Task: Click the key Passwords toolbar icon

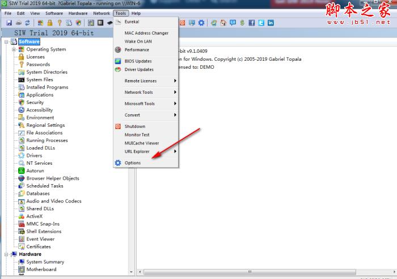Action: pos(59,23)
